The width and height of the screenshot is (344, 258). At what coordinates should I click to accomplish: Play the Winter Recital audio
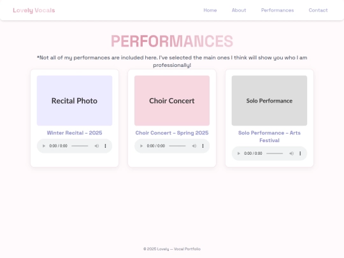click(44, 146)
